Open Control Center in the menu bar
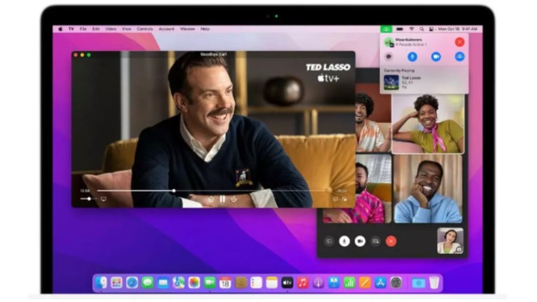 click(x=431, y=29)
